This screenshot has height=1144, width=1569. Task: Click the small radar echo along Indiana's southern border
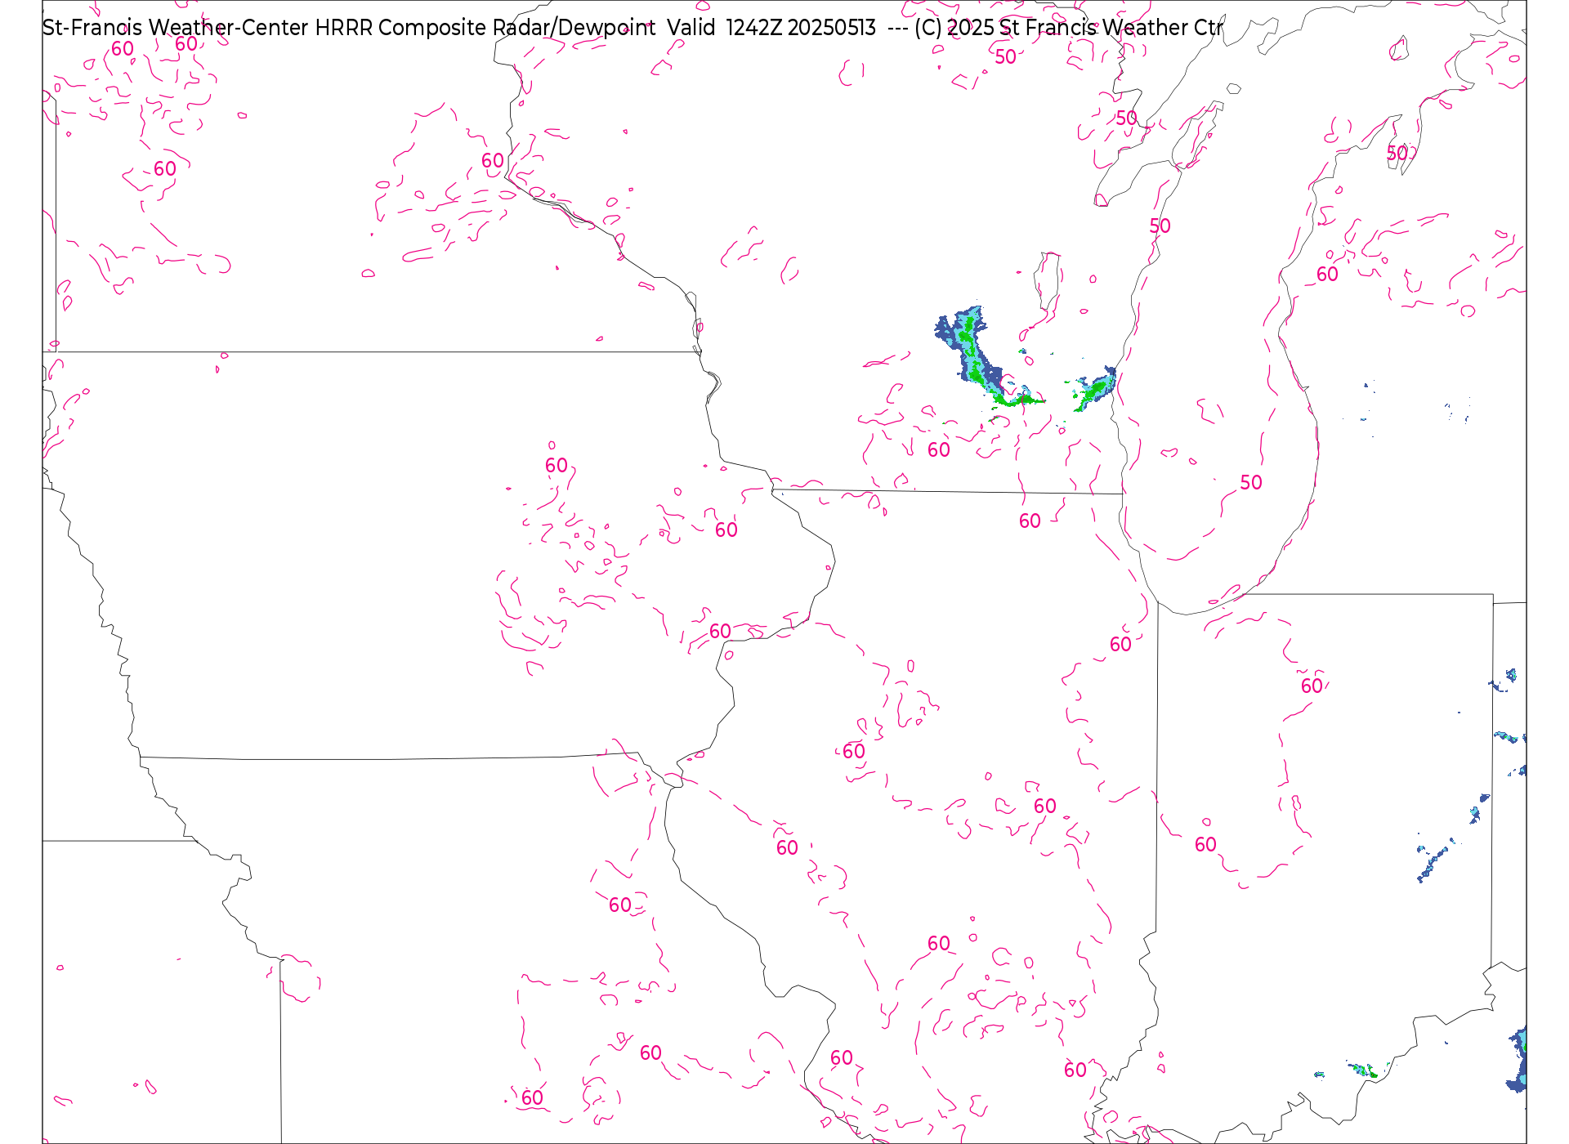coord(1362,1070)
